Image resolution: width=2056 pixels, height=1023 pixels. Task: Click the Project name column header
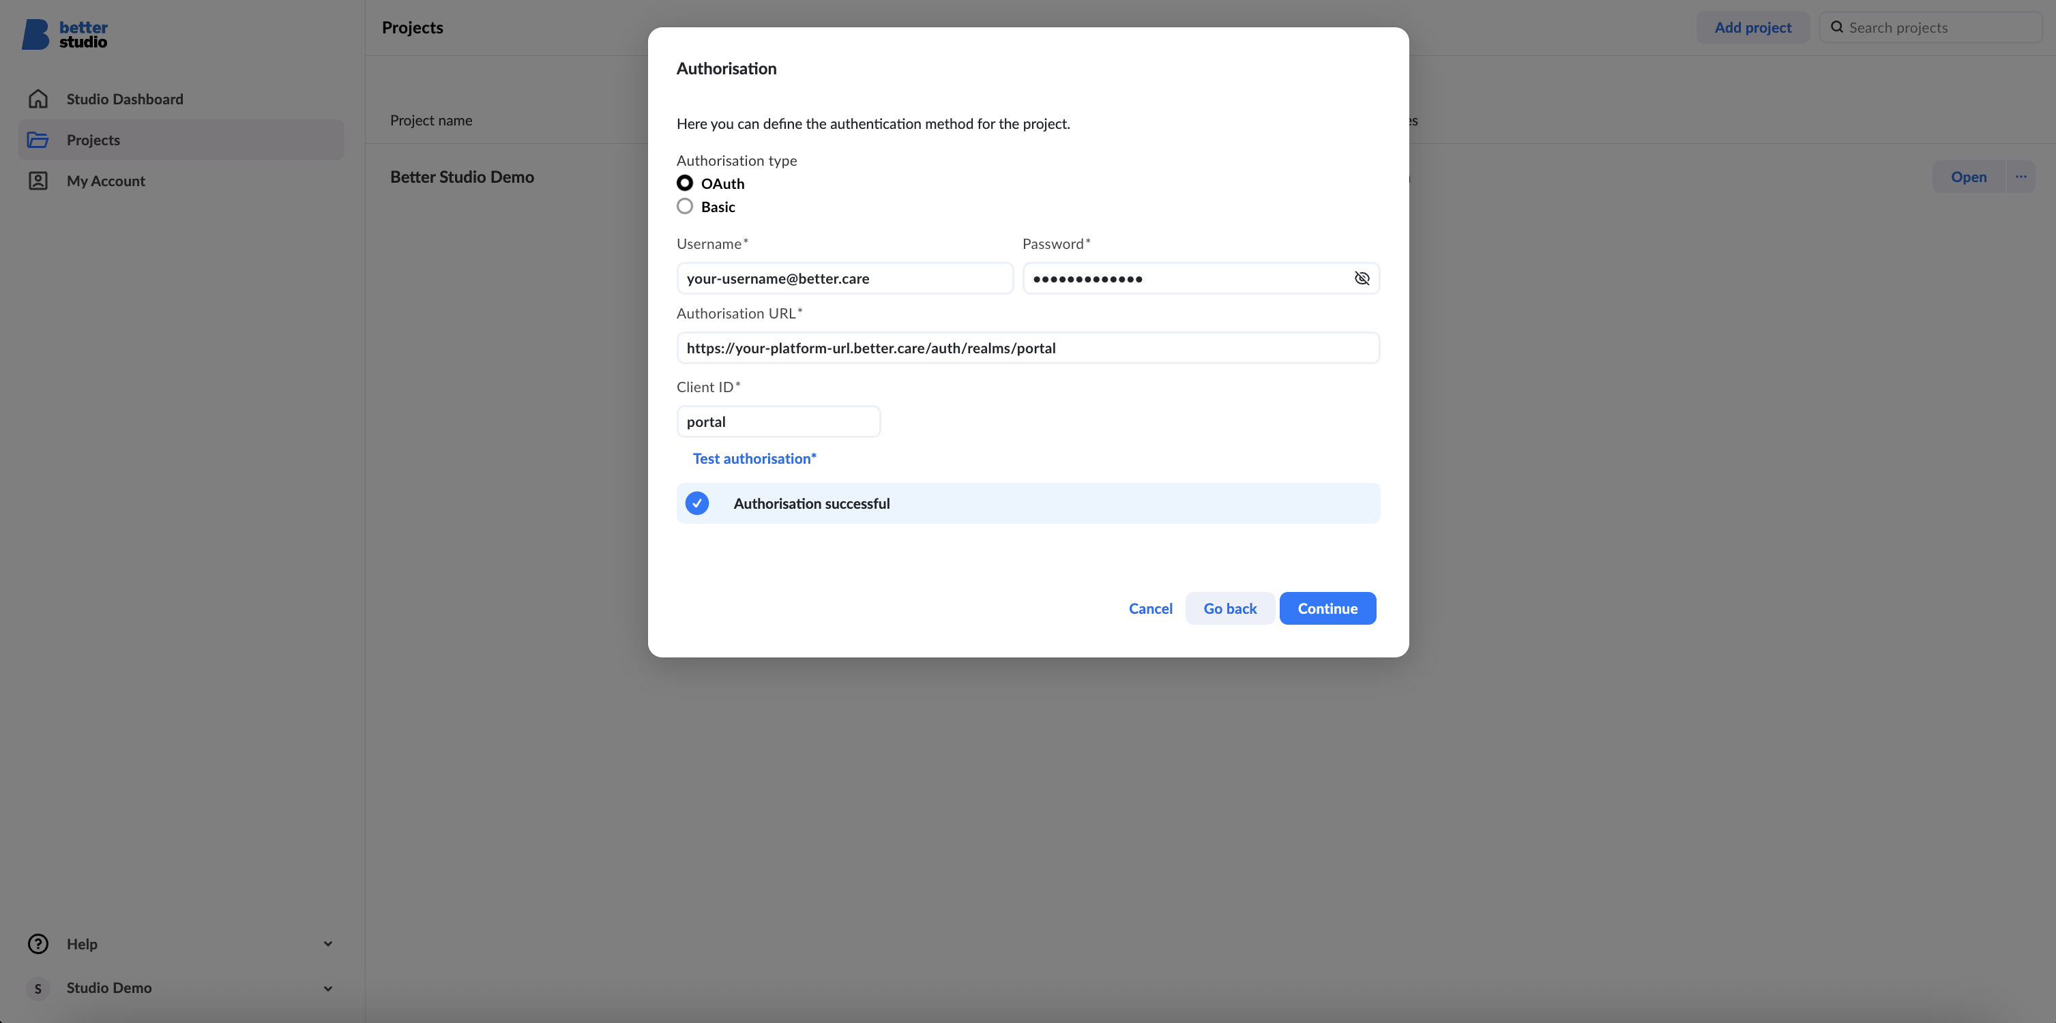pos(431,121)
